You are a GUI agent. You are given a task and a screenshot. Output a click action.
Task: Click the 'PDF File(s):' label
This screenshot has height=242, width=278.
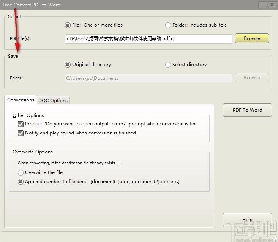coord(21,38)
